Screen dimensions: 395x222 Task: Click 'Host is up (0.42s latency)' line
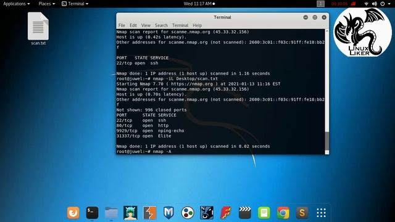[151, 37]
